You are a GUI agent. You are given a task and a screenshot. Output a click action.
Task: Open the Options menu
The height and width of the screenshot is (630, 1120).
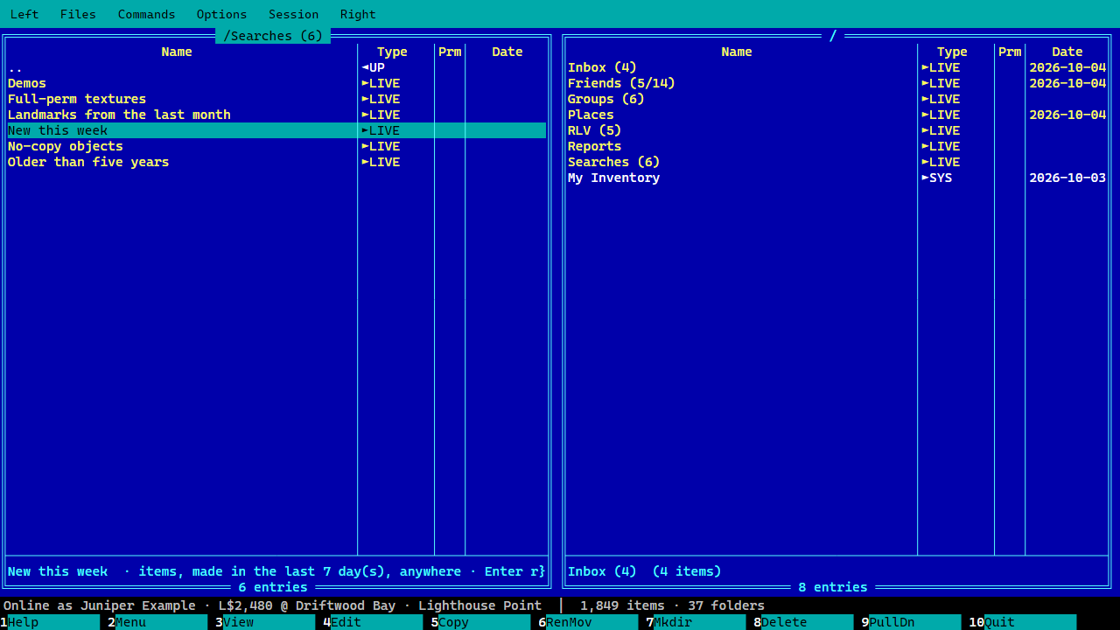coord(221,14)
